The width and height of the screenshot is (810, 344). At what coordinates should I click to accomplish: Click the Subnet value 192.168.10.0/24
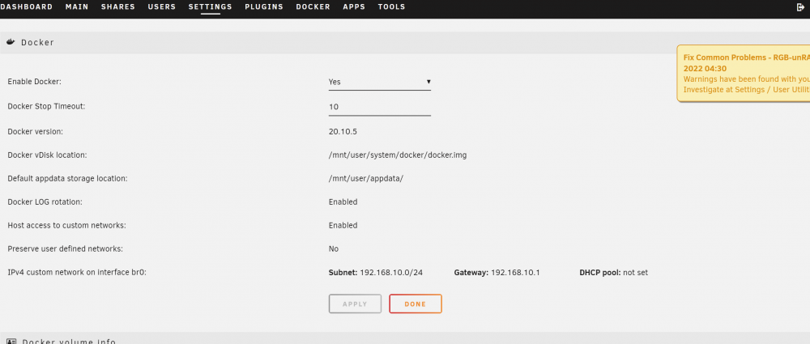click(391, 272)
